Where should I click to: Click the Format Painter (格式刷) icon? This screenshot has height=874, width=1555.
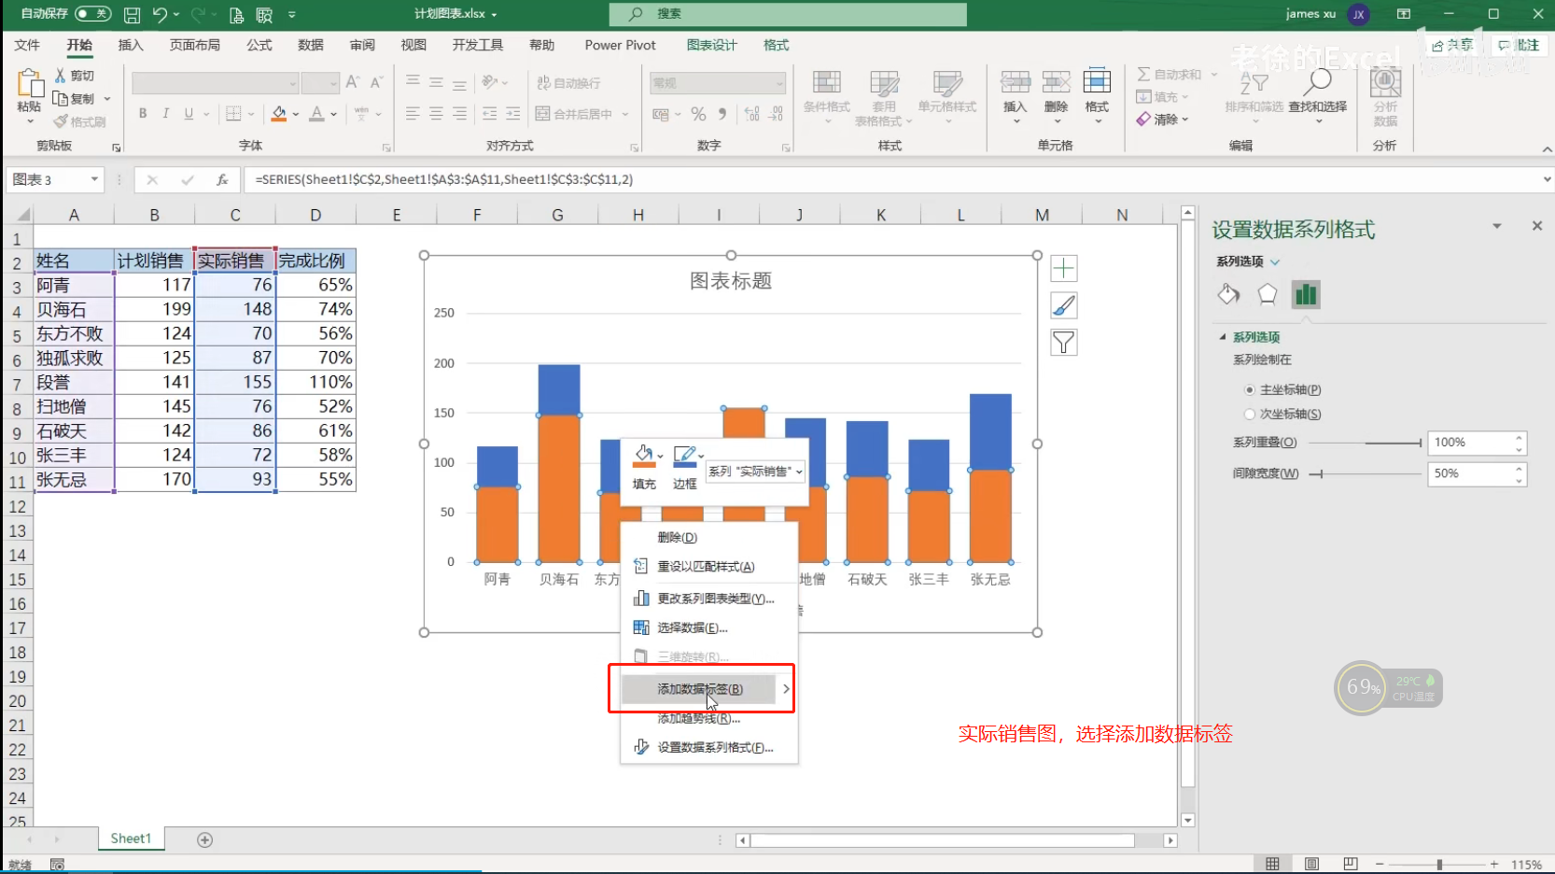point(61,121)
